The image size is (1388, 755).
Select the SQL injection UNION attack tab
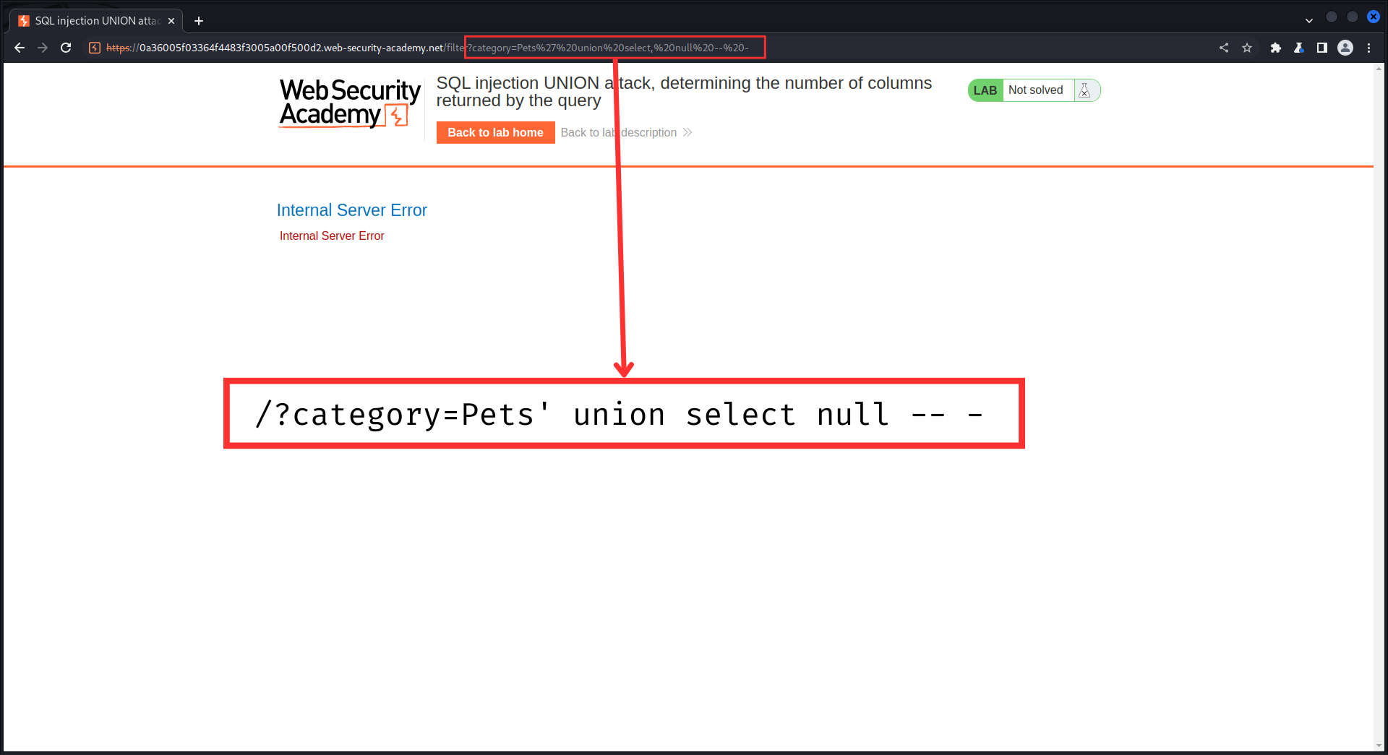94,21
